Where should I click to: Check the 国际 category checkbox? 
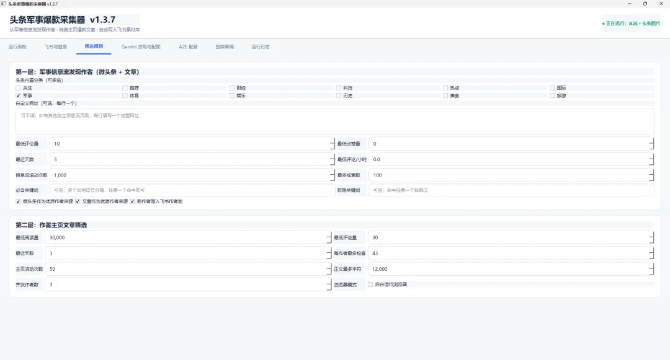tap(552, 88)
